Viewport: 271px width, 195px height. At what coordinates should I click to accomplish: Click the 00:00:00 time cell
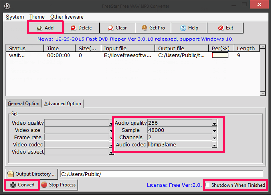click(59, 55)
